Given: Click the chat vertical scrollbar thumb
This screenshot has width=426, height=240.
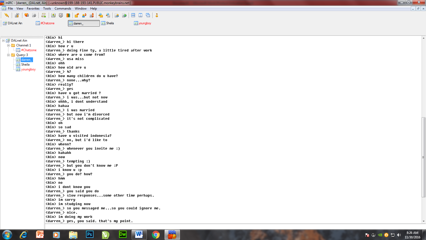Looking at the screenshot, I should pyautogui.click(x=423, y=157).
